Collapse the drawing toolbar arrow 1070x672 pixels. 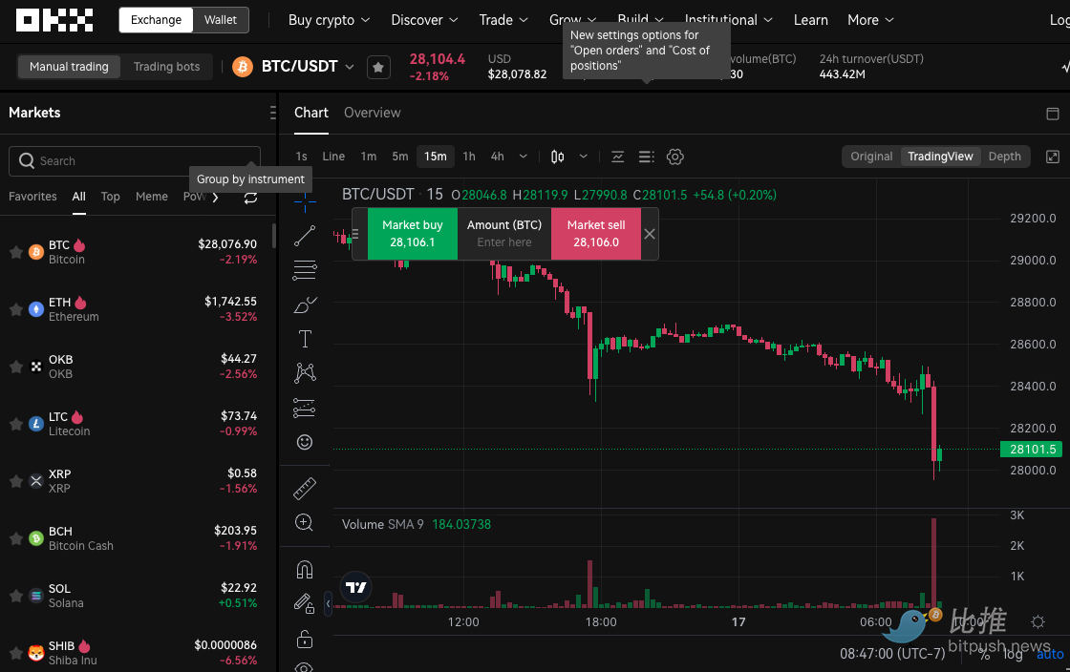point(328,603)
